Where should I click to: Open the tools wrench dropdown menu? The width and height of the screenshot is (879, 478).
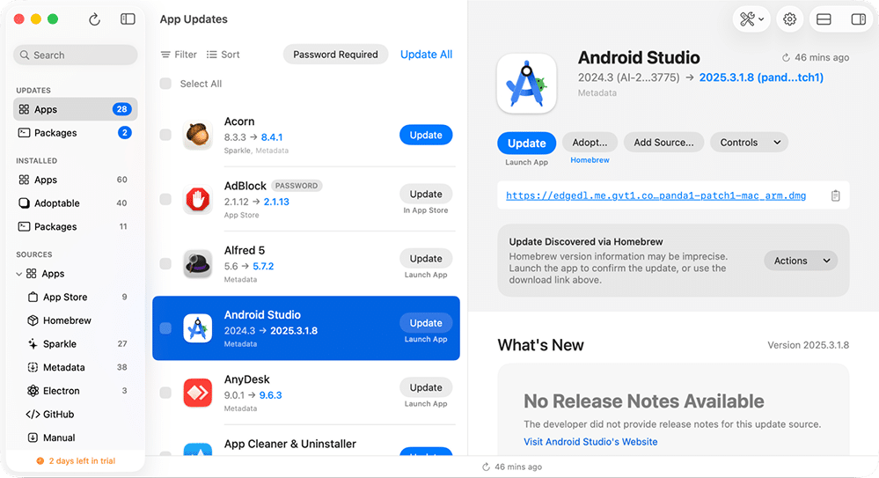(751, 19)
